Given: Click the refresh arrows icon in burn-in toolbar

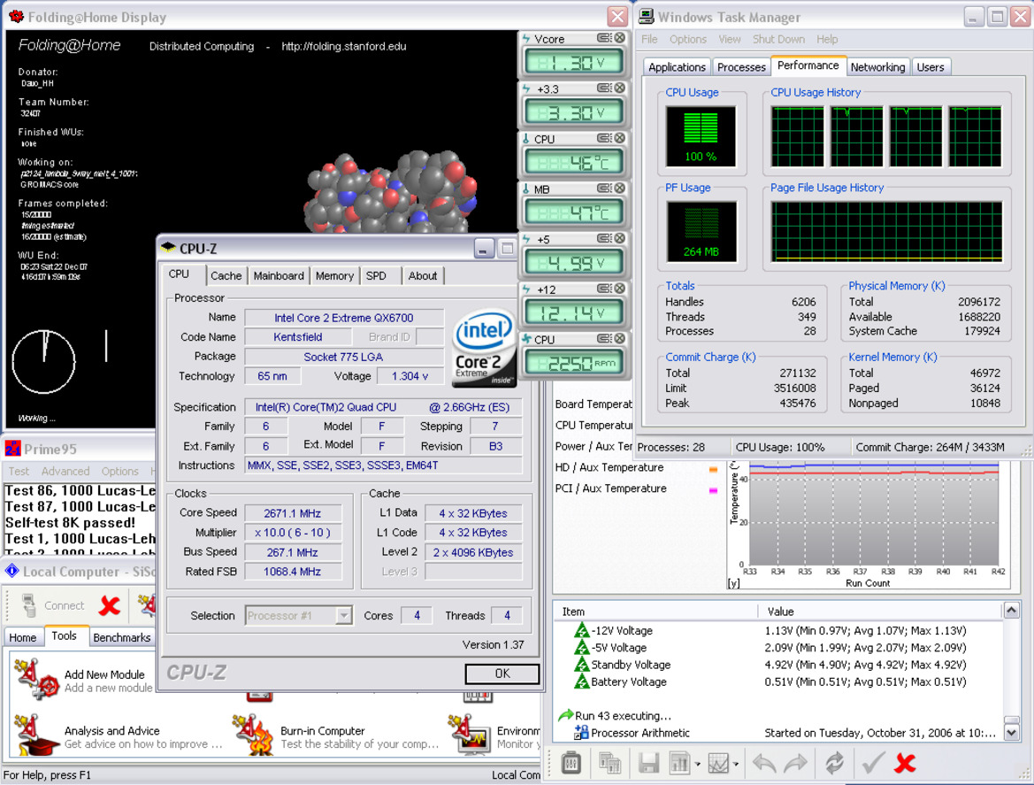Looking at the screenshot, I should [x=834, y=763].
